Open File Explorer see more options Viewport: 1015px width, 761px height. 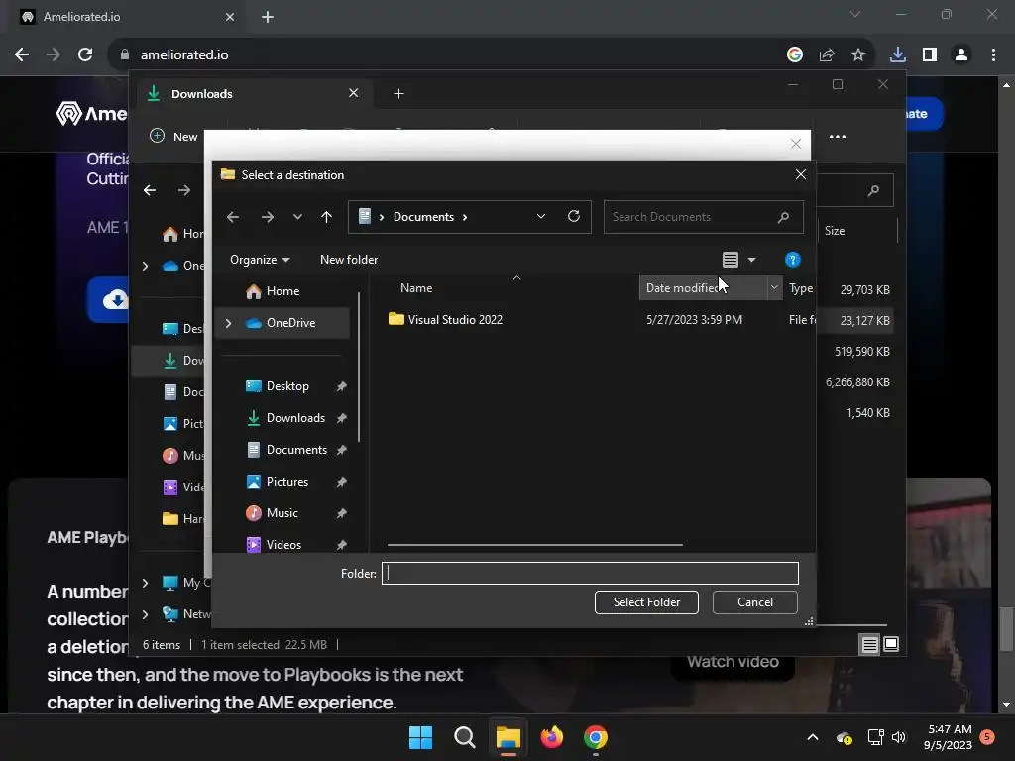[838, 137]
